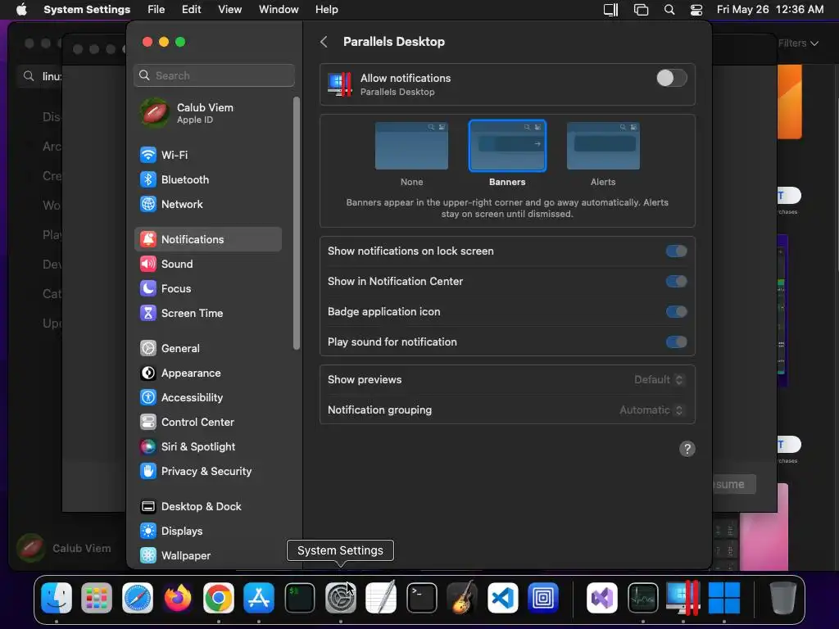The width and height of the screenshot is (839, 629).
Task: Open the Edit menu
Action: pos(192,10)
